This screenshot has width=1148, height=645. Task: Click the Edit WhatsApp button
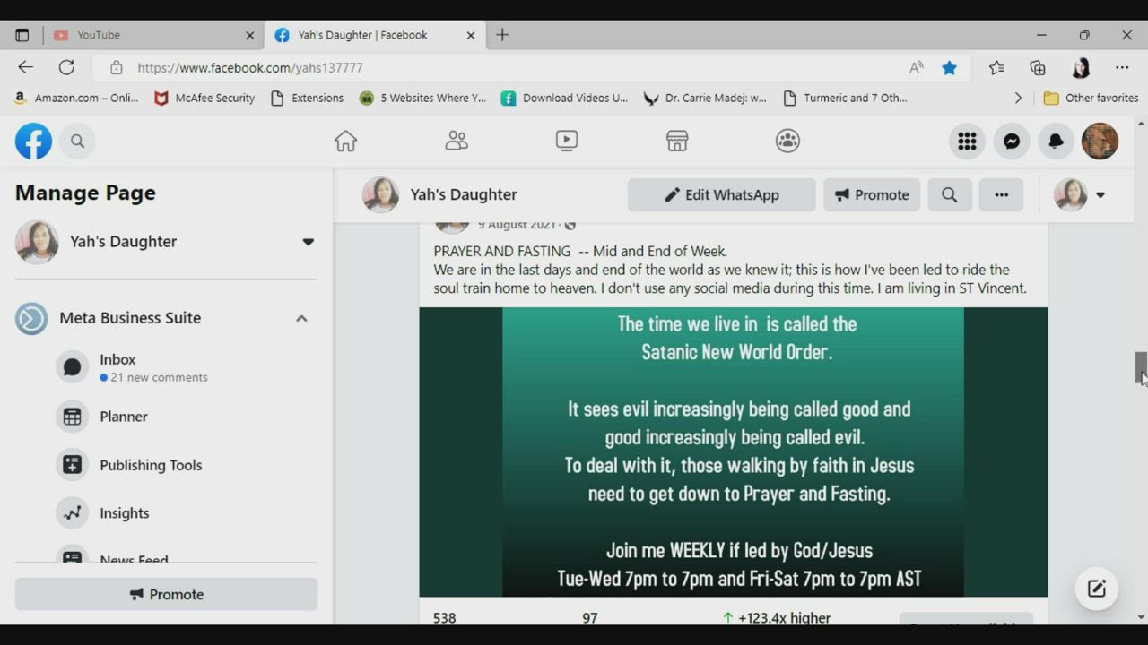[721, 195]
